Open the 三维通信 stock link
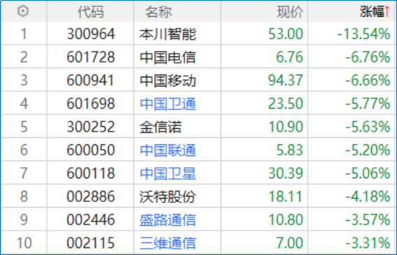Image resolution: width=397 pixels, height=255 pixels. pos(168,243)
